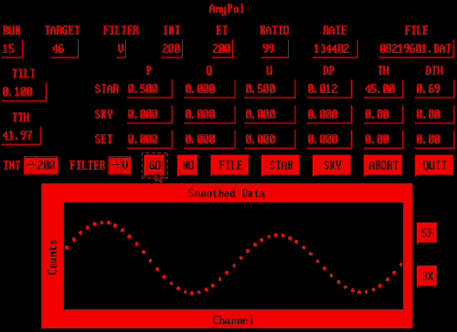Select the SKY measurement button
The image size is (457, 332).
coord(332,165)
